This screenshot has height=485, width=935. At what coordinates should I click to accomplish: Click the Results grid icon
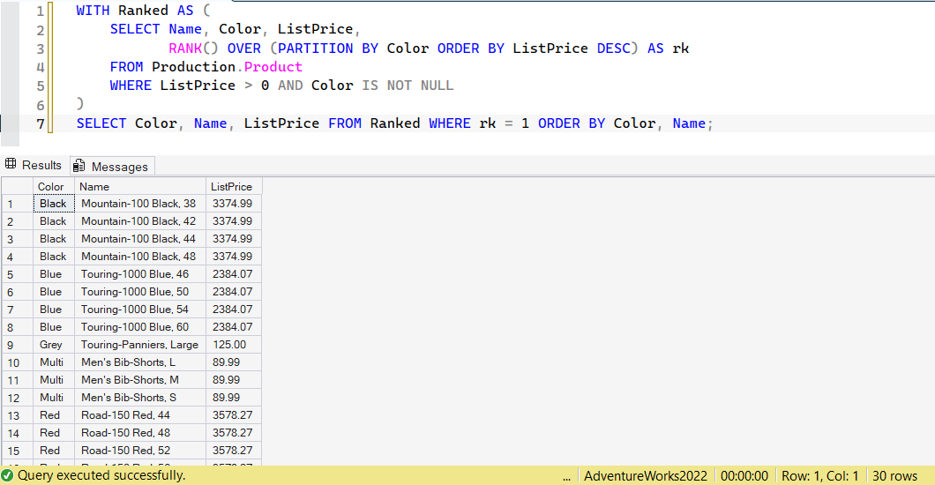pyautogui.click(x=11, y=164)
